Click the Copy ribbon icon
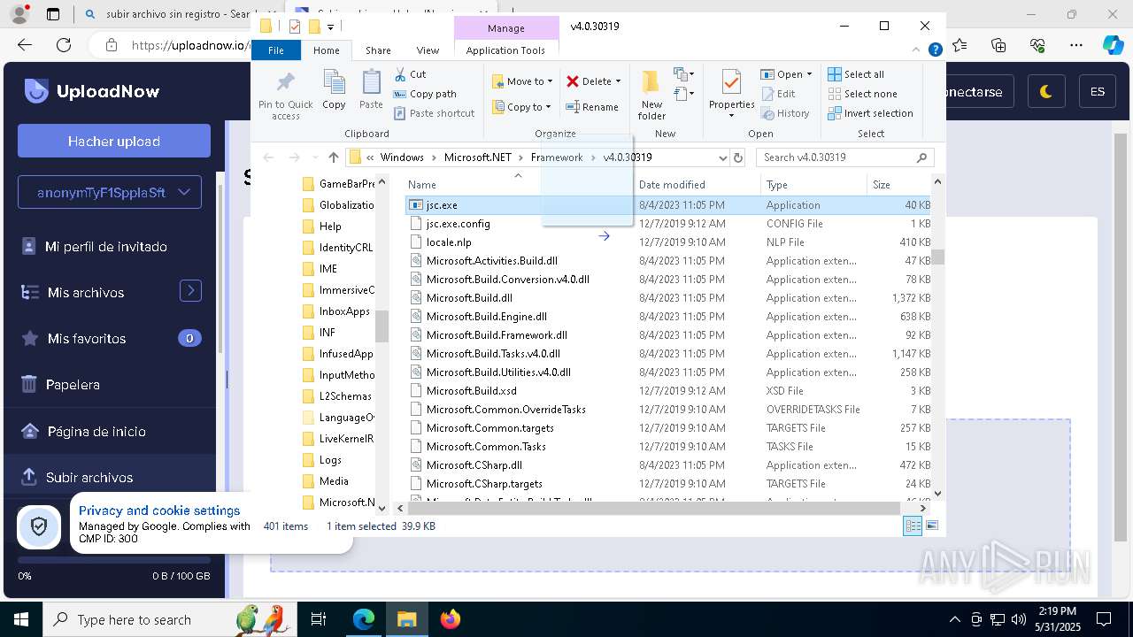The width and height of the screenshot is (1133, 637). pyautogui.click(x=334, y=89)
